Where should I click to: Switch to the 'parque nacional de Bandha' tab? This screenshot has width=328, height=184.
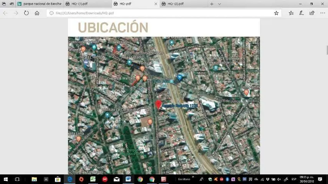[39, 4]
